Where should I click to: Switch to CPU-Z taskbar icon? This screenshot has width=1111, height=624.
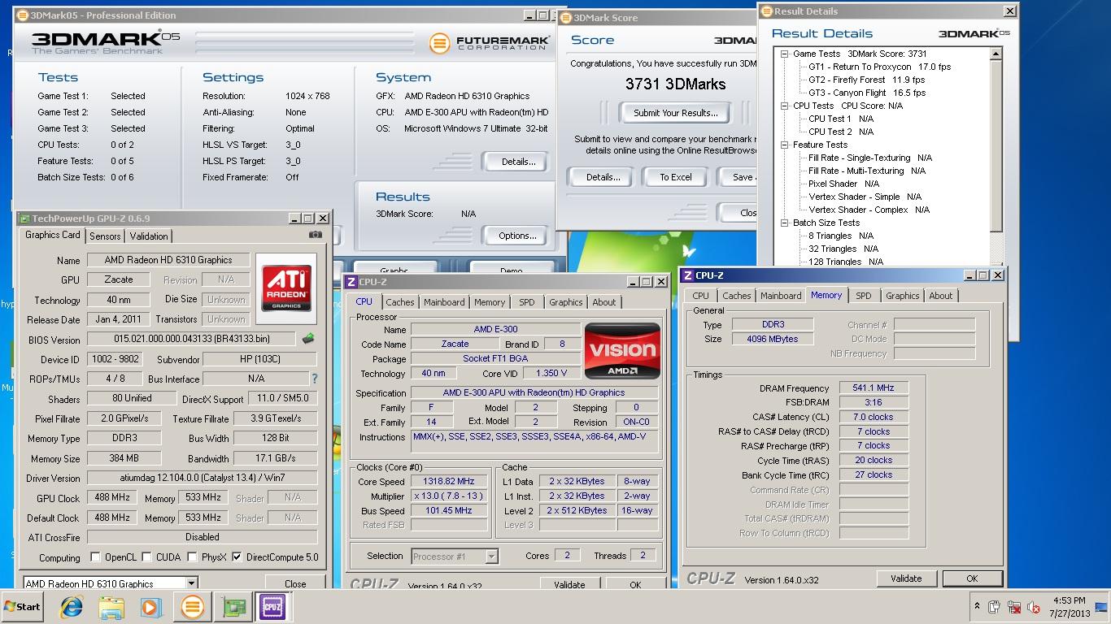pyautogui.click(x=272, y=607)
